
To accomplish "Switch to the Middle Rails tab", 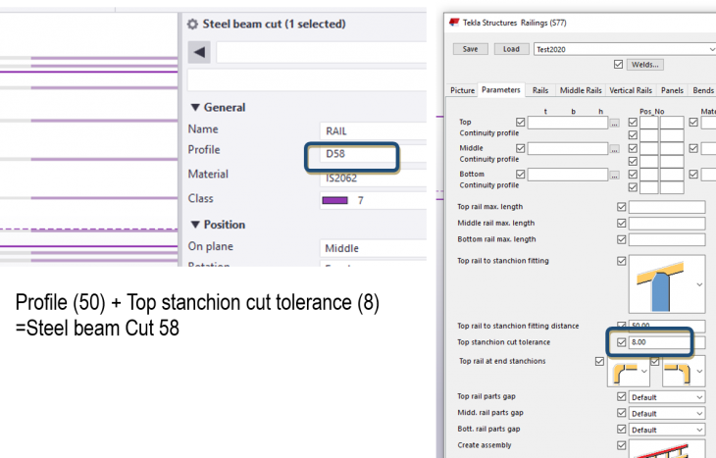I will tap(581, 90).
